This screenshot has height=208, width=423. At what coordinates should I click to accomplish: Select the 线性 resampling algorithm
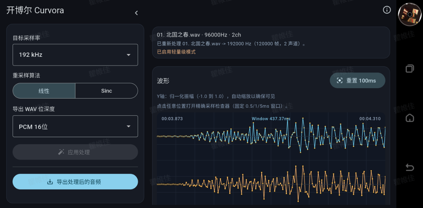pyautogui.click(x=44, y=91)
